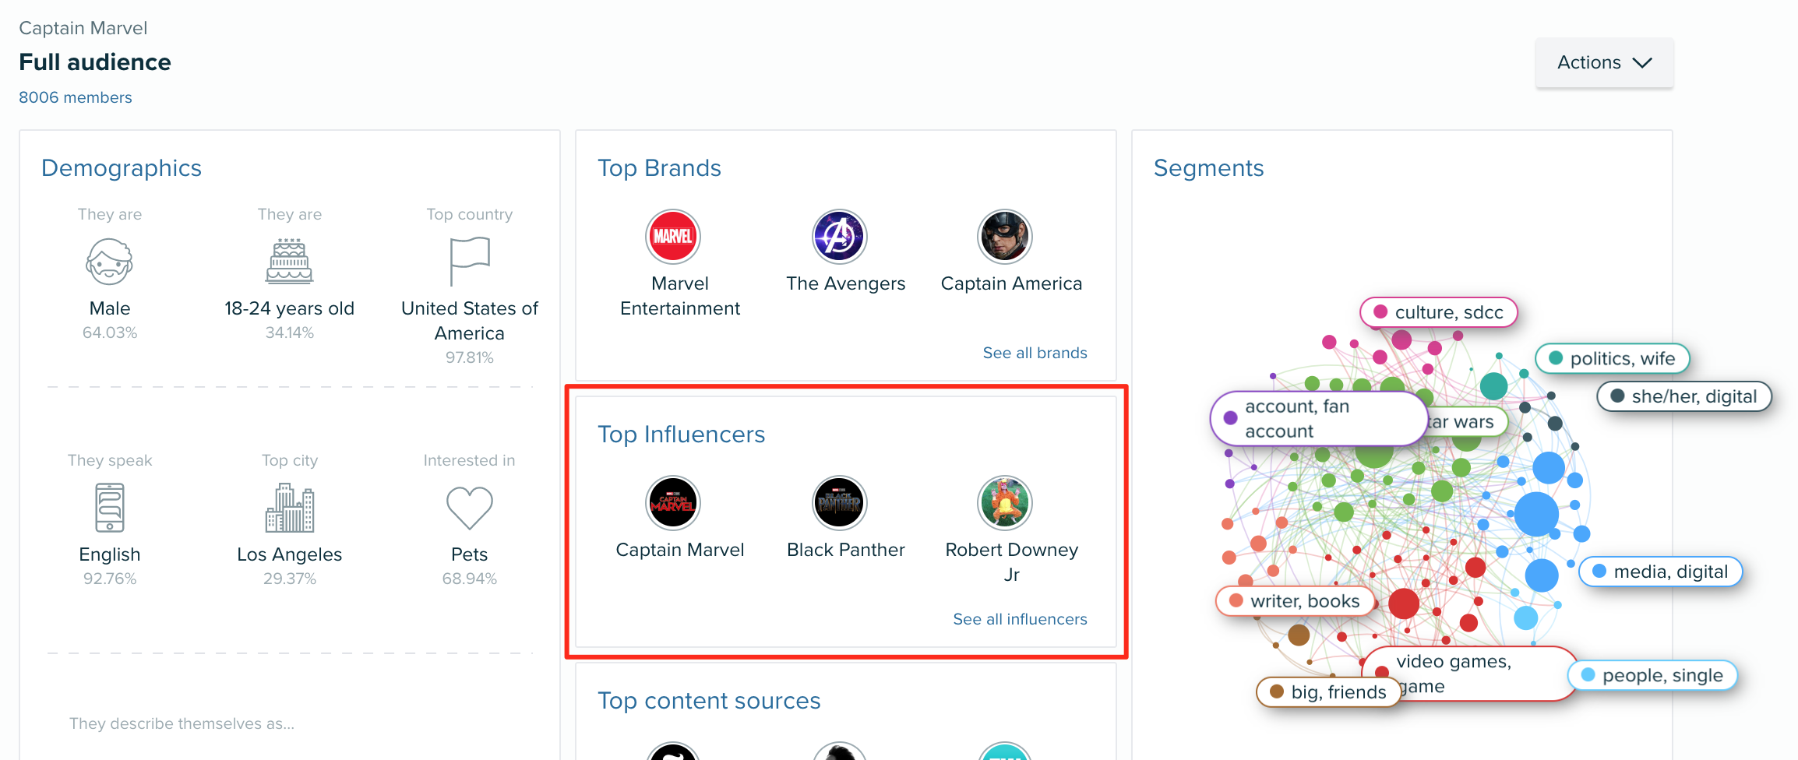The width and height of the screenshot is (1798, 760).
Task: Click the writer, books segment label
Action: pyautogui.click(x=1296, y=601)
